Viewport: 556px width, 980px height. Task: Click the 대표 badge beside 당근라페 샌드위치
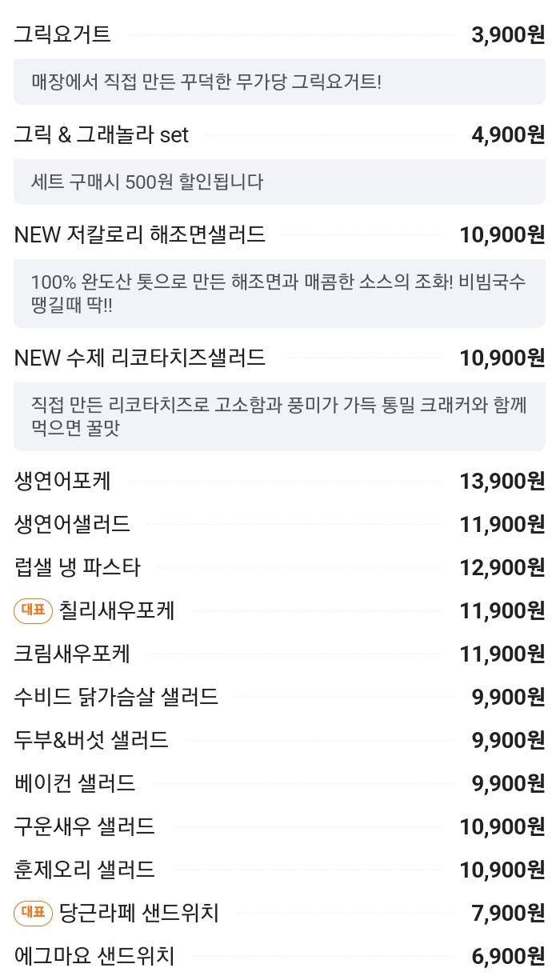(x=33, y=912)
